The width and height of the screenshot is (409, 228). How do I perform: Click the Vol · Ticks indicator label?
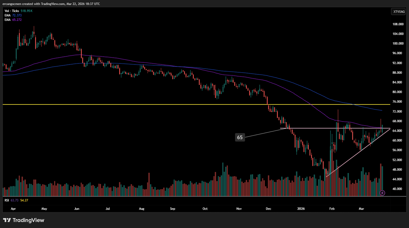pyautogui.click(x=12, y=11)
